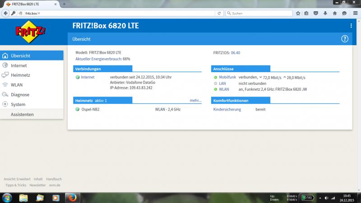The height and width of the screenshot is (203, 361).
Task: Open the bookmarks list icon
Action: [x=306, y=14]
